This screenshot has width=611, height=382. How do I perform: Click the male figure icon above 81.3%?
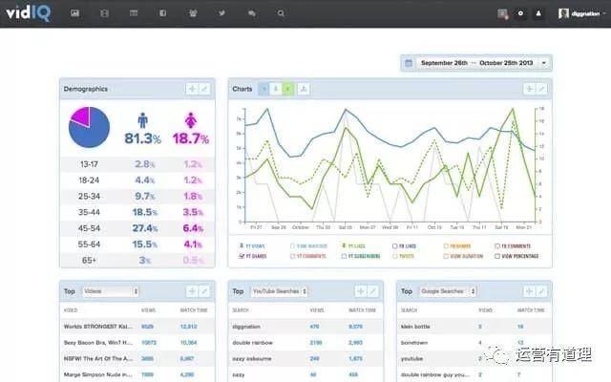point(142,120)
